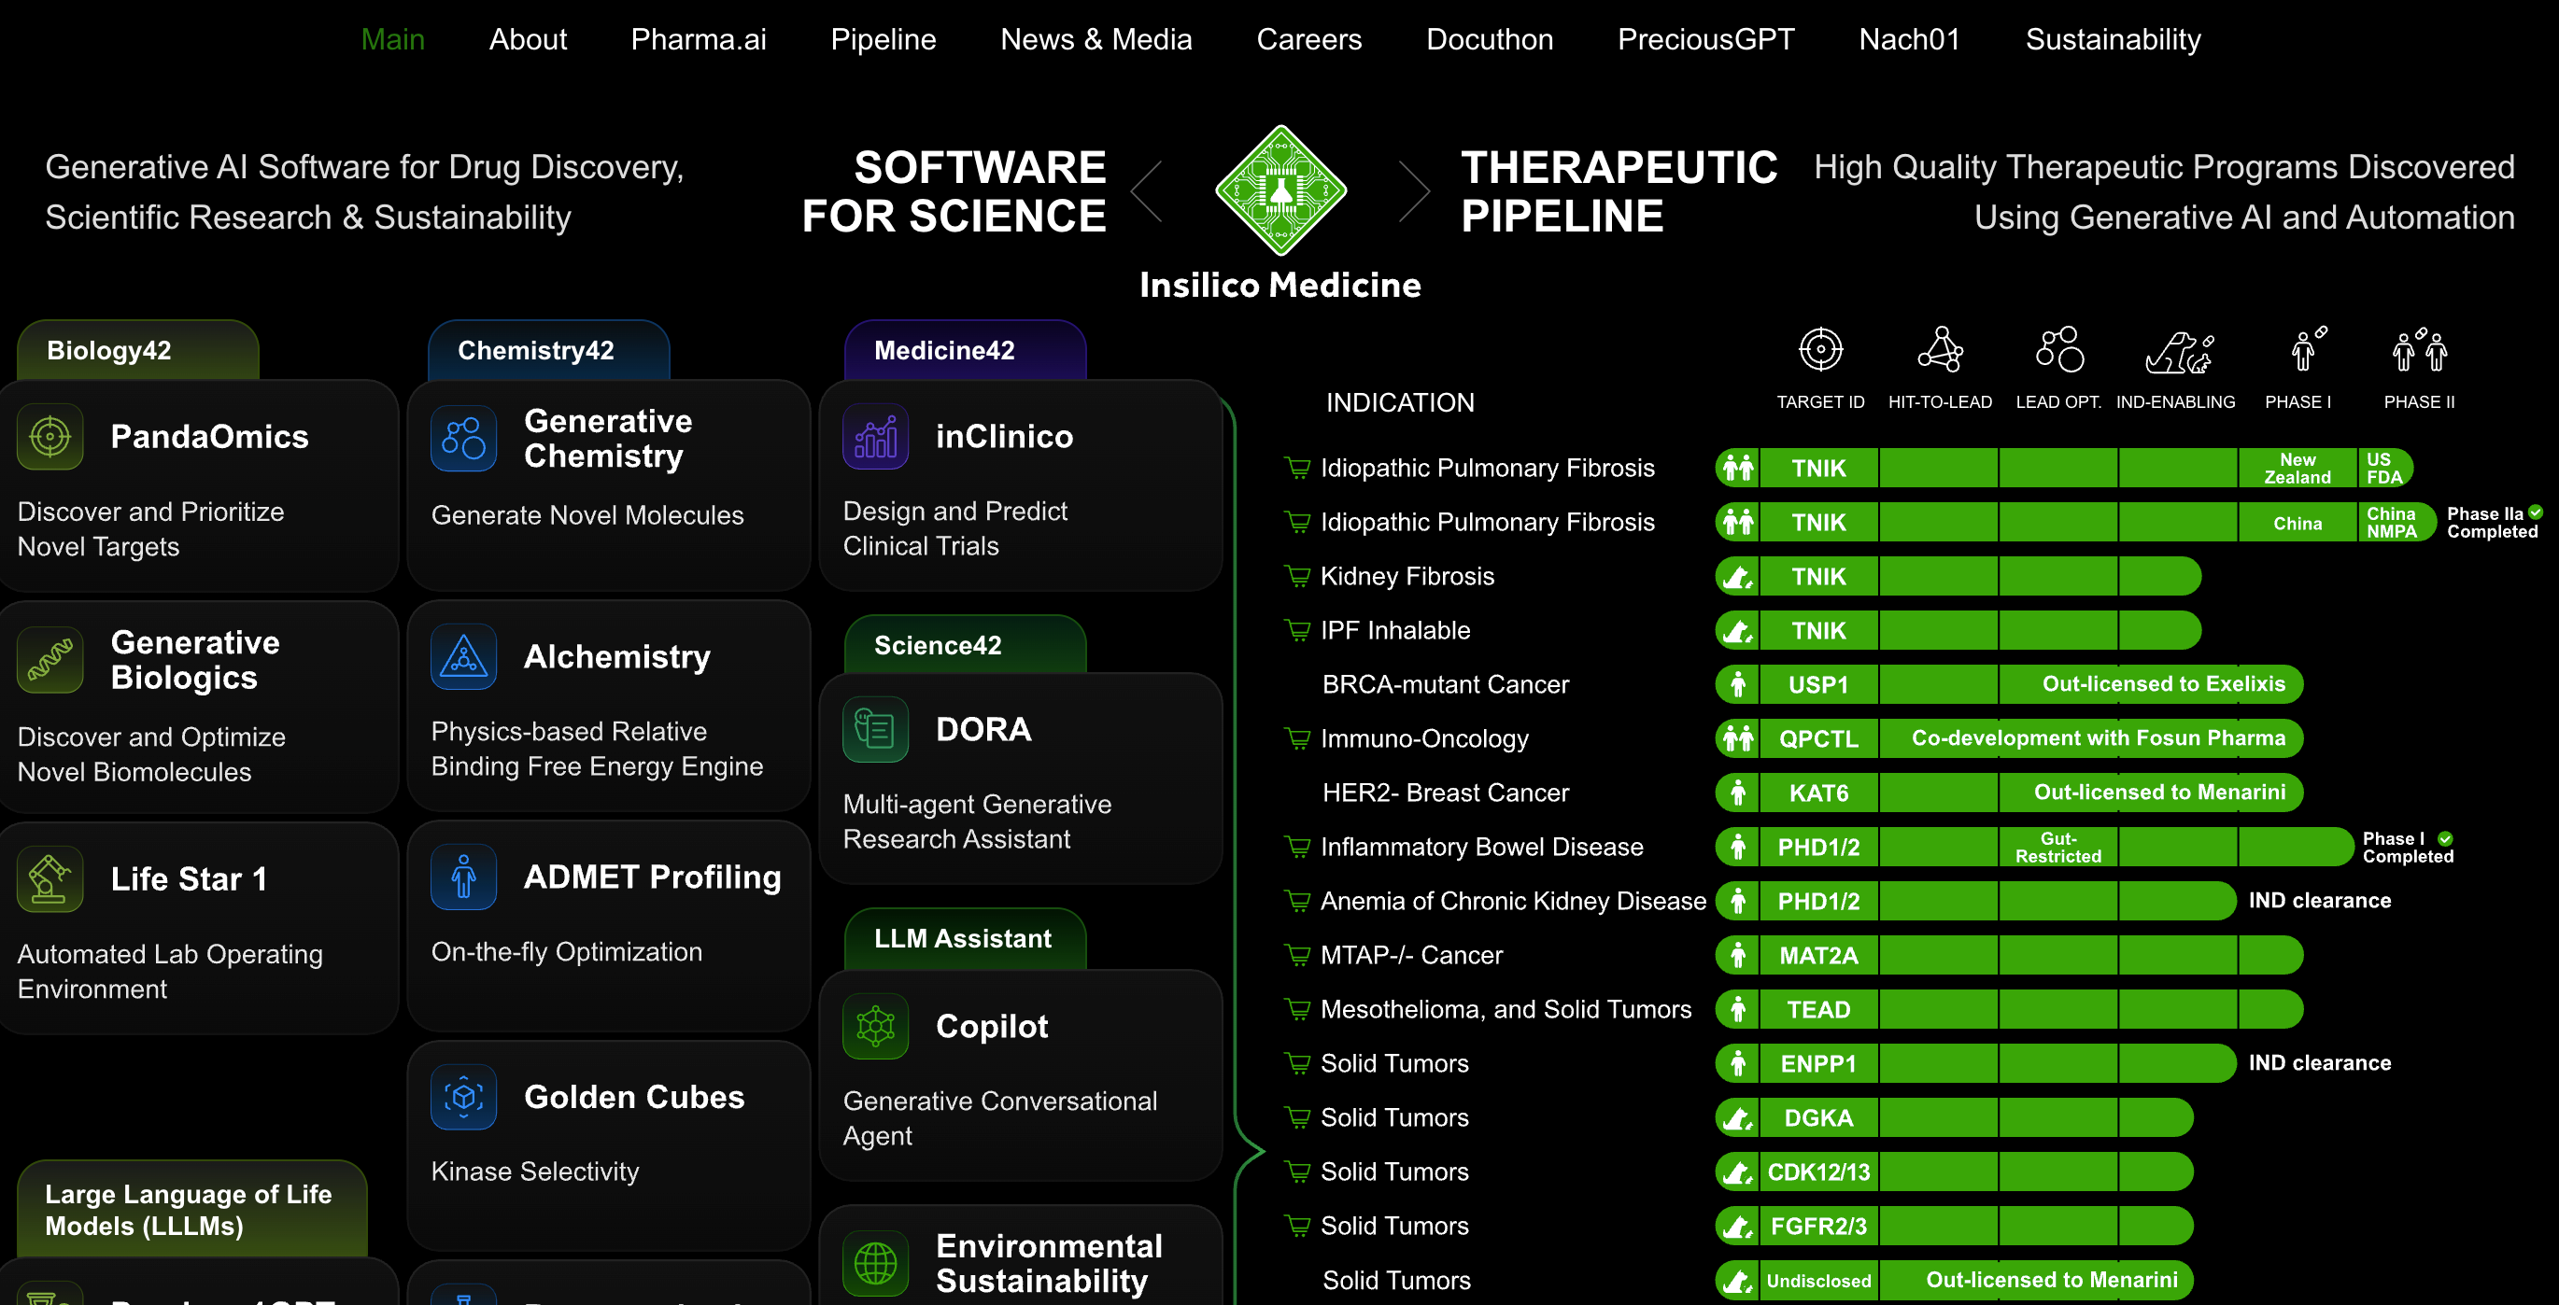Click the CDK12/13 target label
The height and width of the screenshot is (1305, 2559).
(1818, 1172)
